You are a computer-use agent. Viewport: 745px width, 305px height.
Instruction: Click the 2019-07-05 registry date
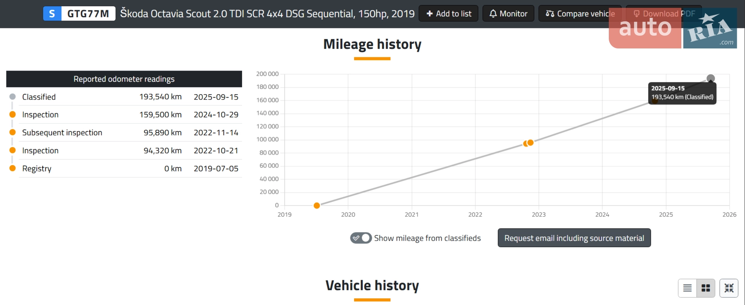(x=216, y=169)
